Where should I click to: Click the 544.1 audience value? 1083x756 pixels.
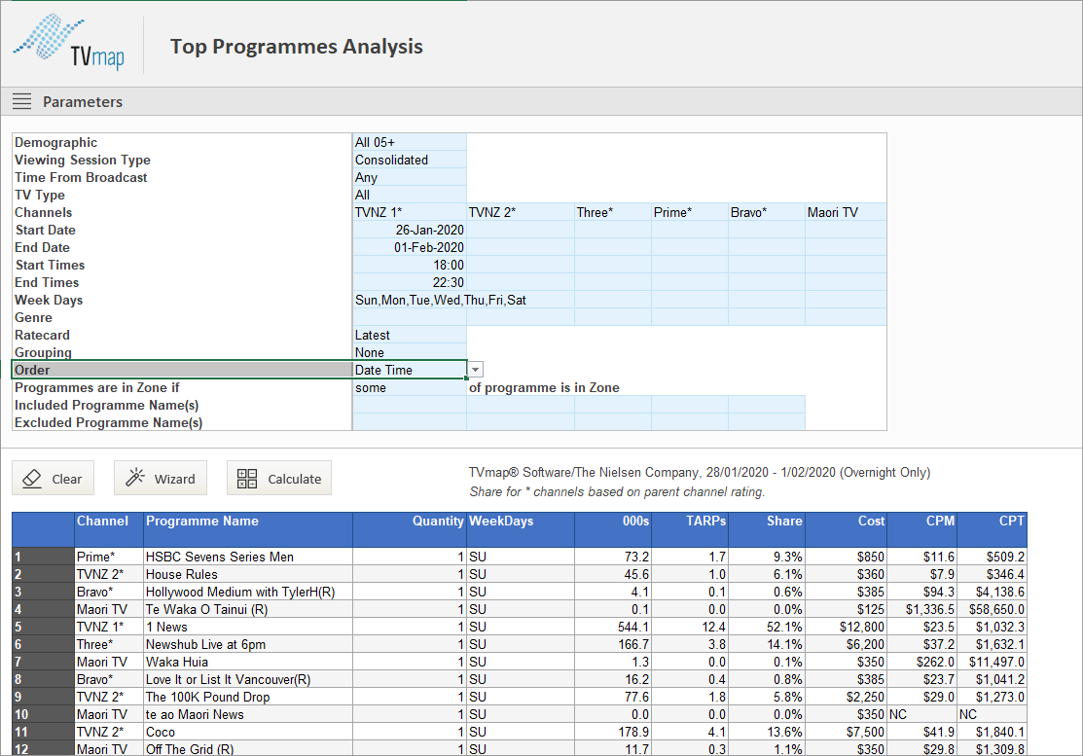[x=613, y=627]
